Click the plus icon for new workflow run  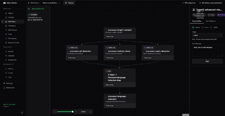tap(29, 9)
